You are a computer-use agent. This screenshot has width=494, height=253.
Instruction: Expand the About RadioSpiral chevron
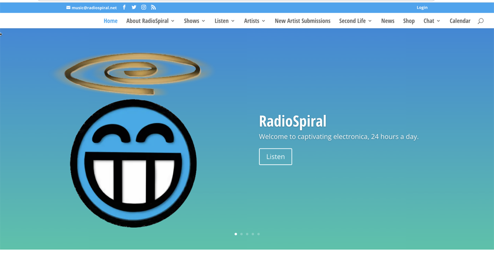click(173, 21)
